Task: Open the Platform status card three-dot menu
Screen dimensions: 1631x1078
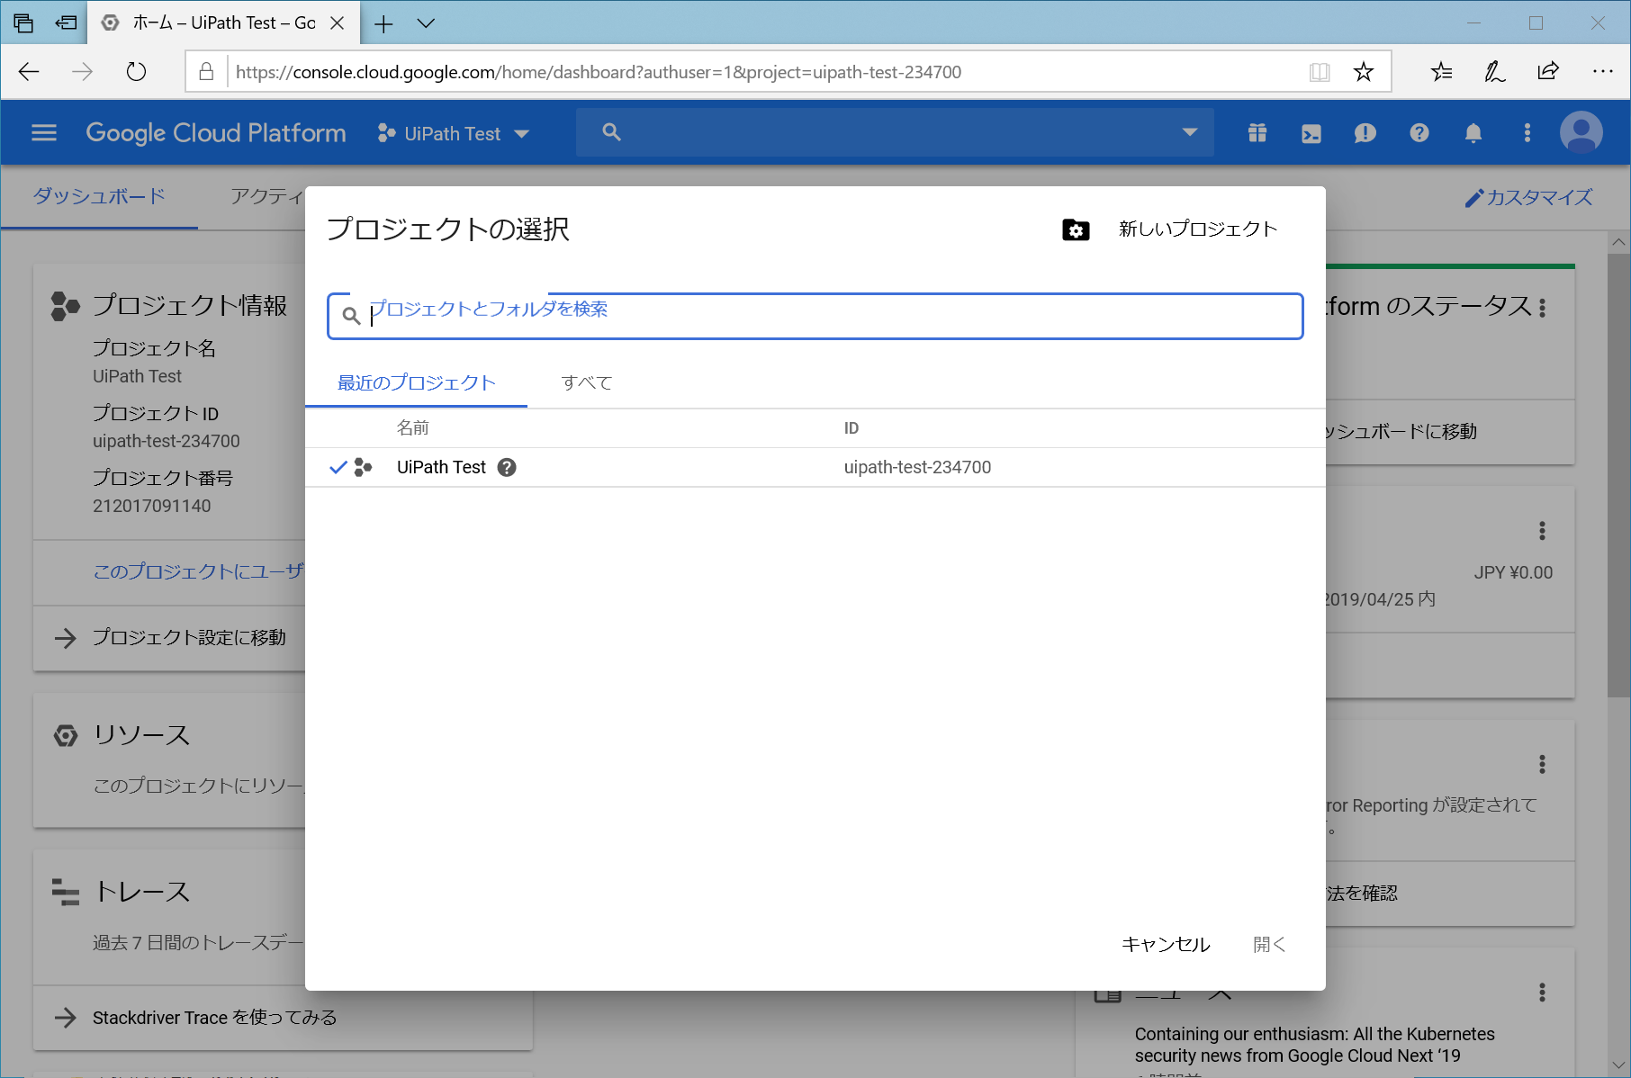Action: (1543, 308)
